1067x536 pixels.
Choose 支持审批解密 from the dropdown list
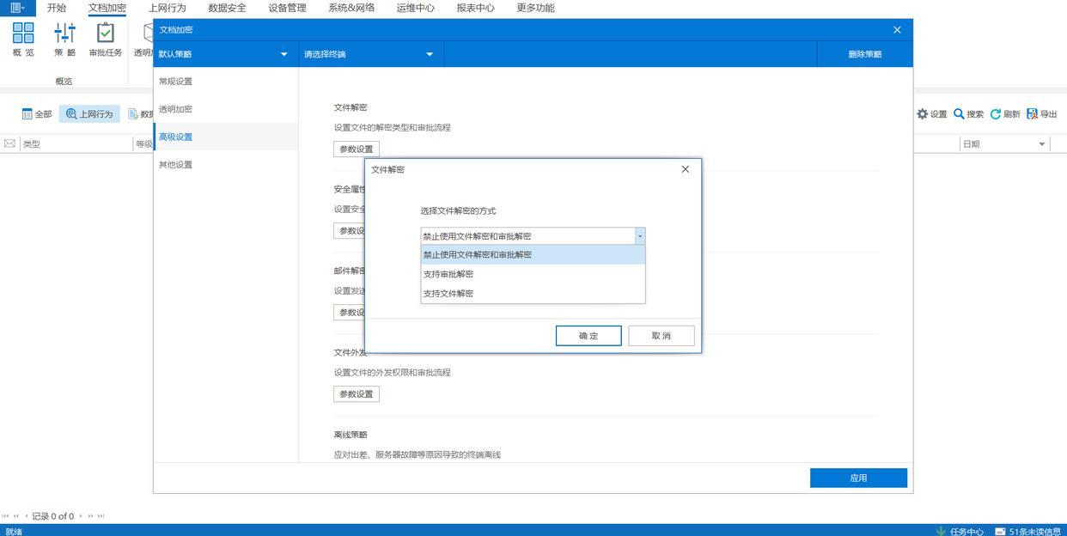[448, 274]
